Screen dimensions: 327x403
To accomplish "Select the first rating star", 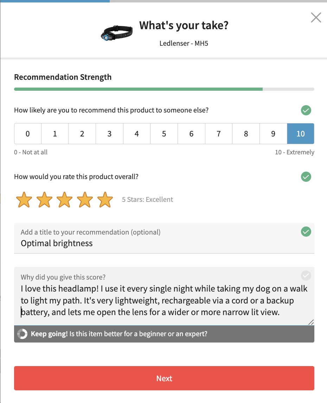I will (24, 200).
